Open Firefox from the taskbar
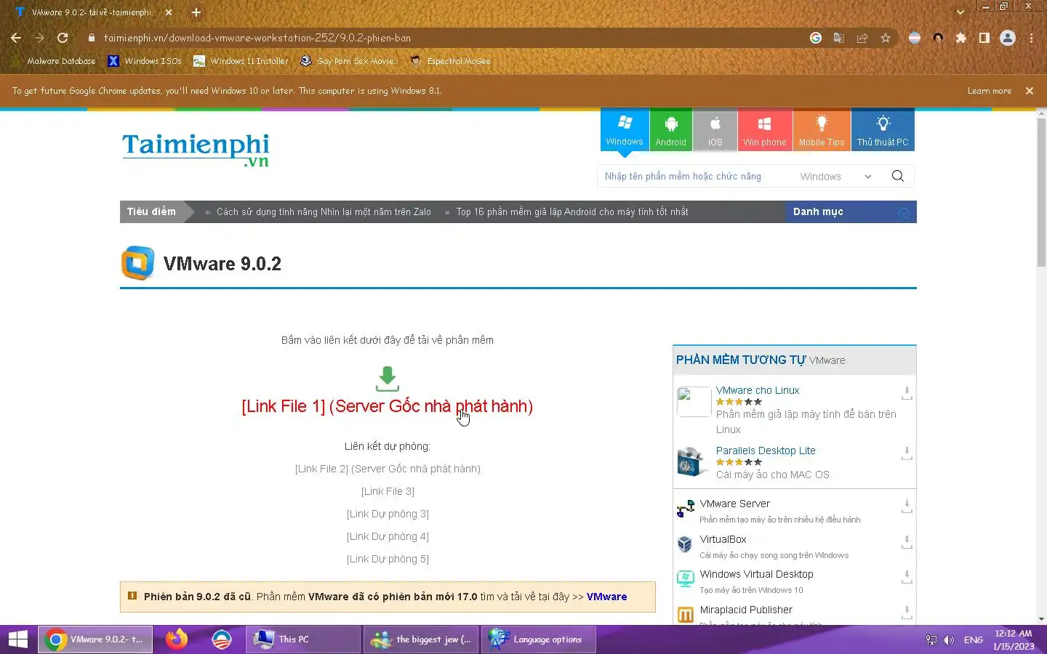The width and height of the screenshot is (1047, 654). click(x=177, y=639)
